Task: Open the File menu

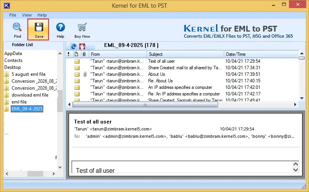Action: pyautogui.click(x=13, y=15)
